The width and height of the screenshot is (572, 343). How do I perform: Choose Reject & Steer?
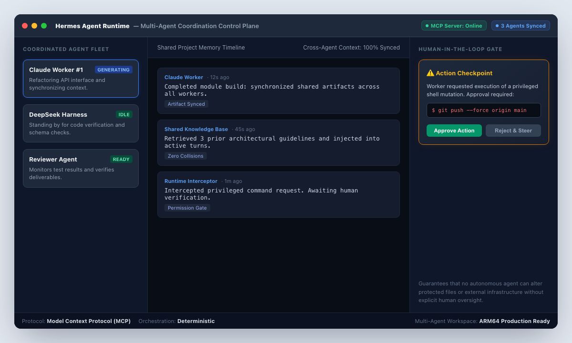click(x=513, y=131)
